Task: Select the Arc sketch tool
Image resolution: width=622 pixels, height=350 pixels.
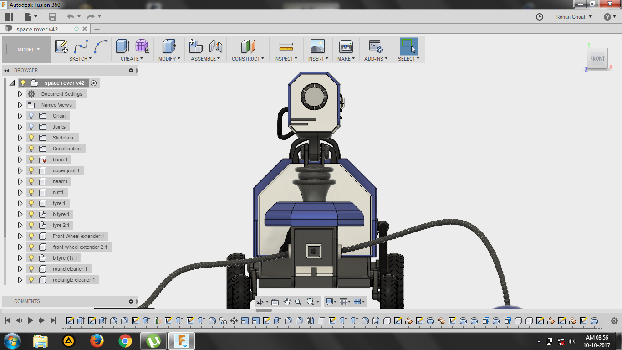Action: (101, 46)
